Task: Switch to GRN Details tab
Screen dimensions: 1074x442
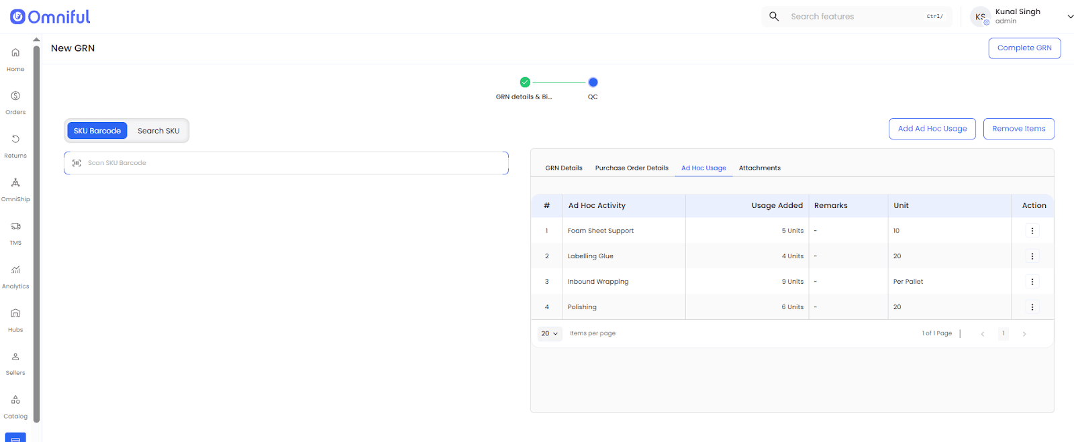Action: (x=563, y=168)
